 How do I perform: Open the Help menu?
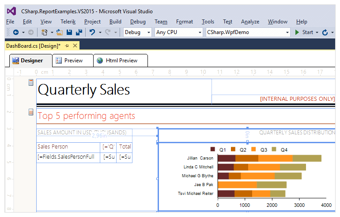pos(302,22)
